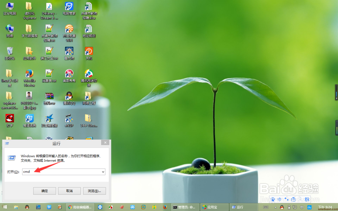Open QQ penguin icon next to File Explorer
The image size is (338, 211).
pos(27,207)
